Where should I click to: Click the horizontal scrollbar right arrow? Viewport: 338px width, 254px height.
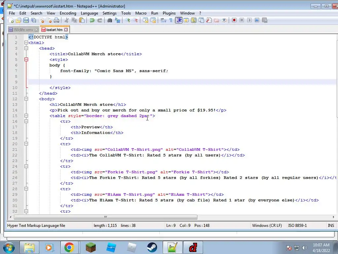click(333, 217)
